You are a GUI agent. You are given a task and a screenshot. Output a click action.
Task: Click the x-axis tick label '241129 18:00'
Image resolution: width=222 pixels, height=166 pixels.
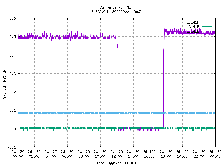[x=166, y=154]
